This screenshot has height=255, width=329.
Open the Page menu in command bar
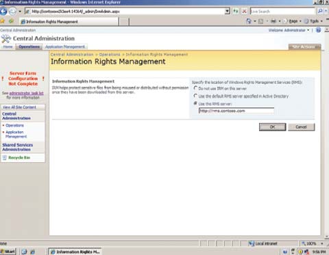click(293, 21)
